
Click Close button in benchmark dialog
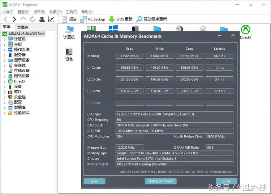coord(227,181)
